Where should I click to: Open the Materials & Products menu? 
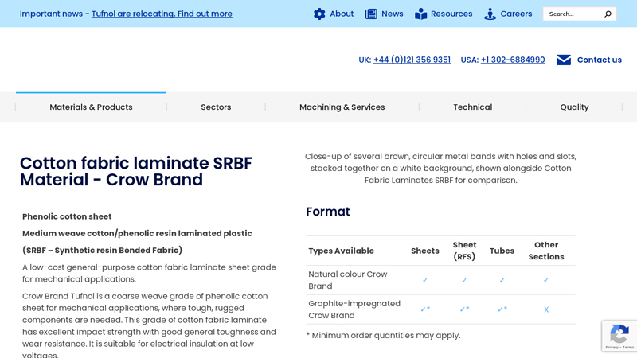point(91,107)
